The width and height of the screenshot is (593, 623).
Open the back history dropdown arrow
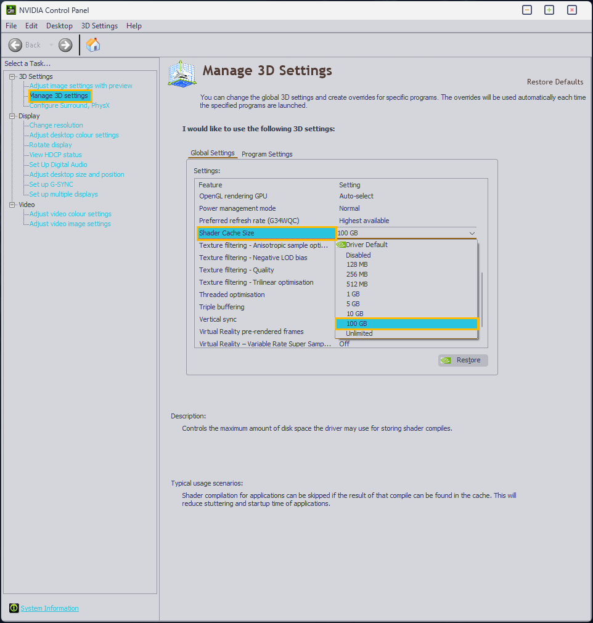click(51, 45)
